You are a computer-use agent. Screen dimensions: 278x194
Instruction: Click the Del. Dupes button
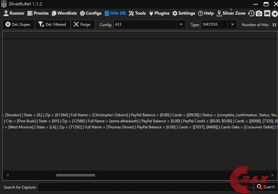click(x=18, y=24)
